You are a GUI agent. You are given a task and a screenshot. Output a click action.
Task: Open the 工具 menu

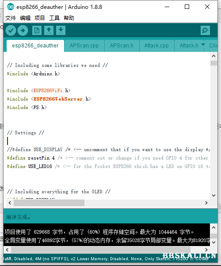click(x=54, y=18)
